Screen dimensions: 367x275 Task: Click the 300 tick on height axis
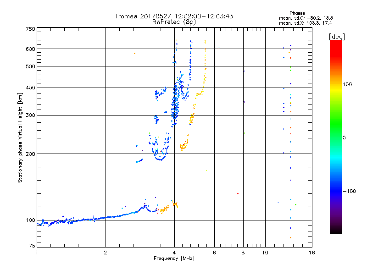[x=30, y=115]
